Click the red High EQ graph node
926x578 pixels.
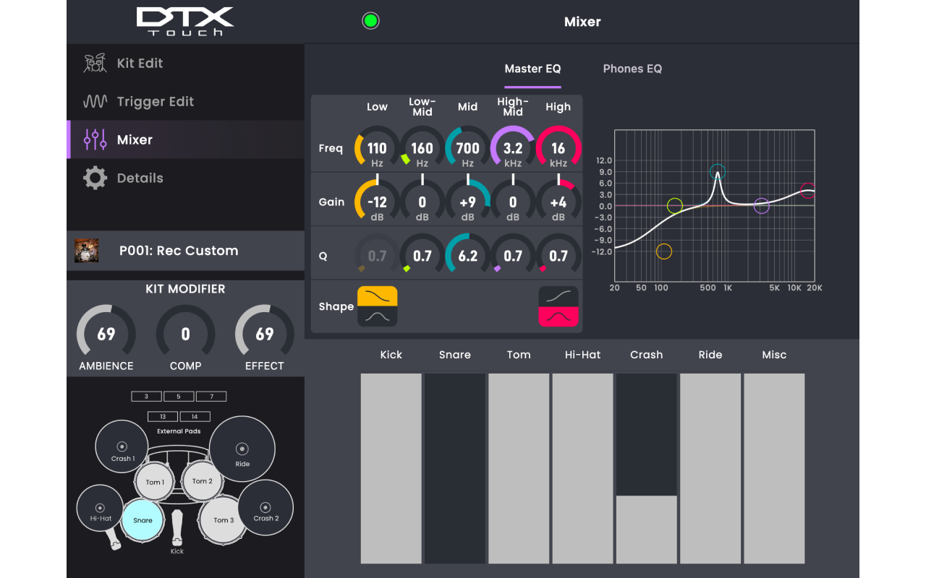pos(808,191)
